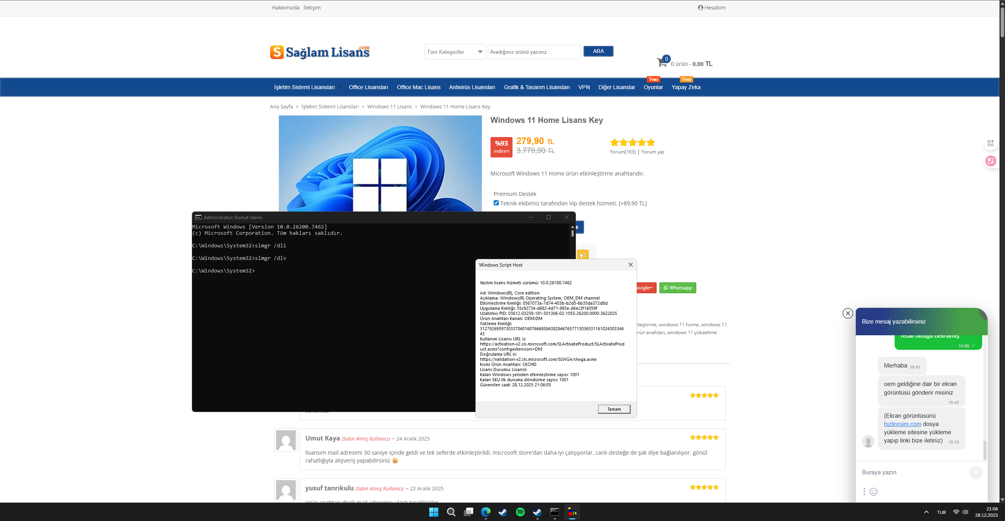Click the product search input field
Viewport: 1005px width, 521px height.
click(x=534, y=52)
